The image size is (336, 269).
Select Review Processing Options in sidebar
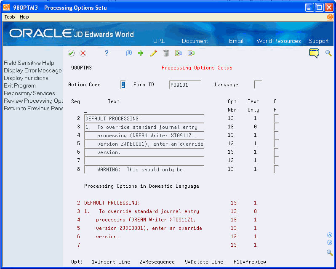(x=33, y=101)
